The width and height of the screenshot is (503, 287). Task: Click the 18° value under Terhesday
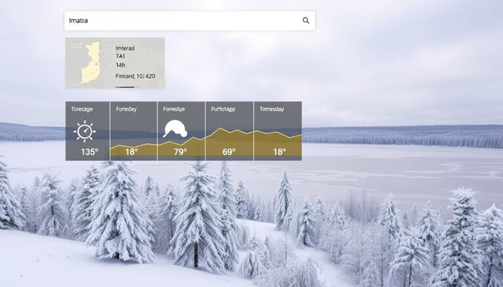[x=279, y=152]
